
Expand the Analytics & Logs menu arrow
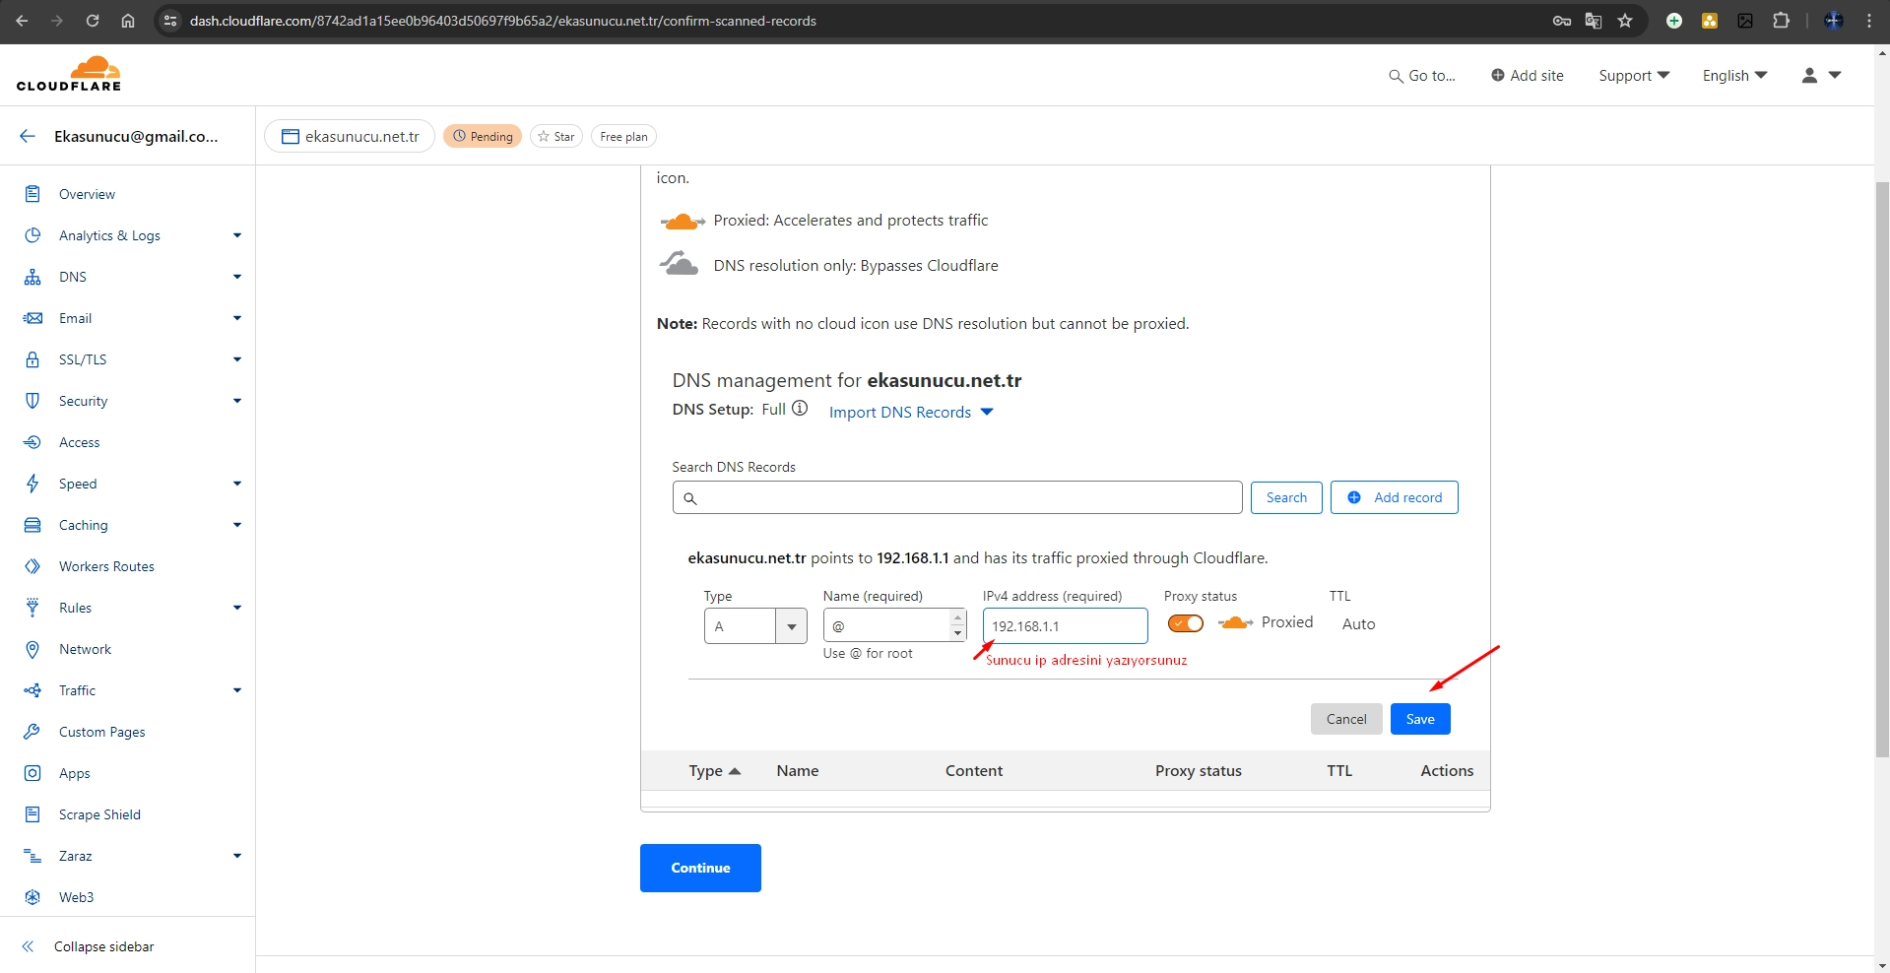tap(237, 235)
